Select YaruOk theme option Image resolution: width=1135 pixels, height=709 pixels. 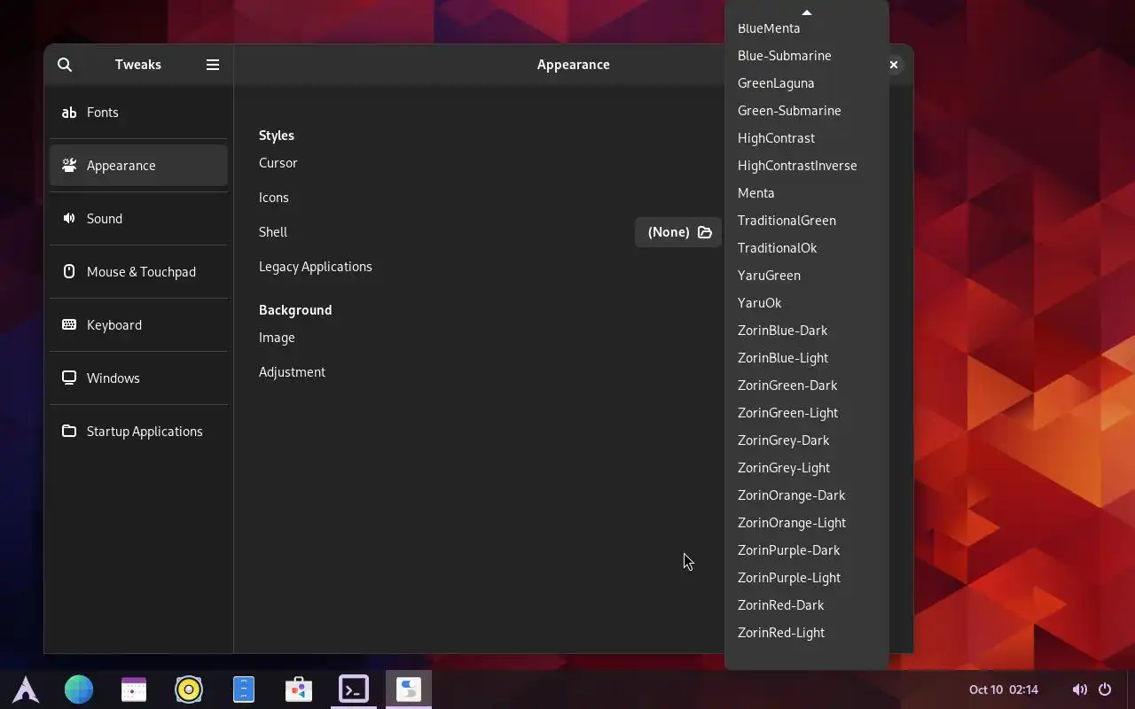coord(807,303)
